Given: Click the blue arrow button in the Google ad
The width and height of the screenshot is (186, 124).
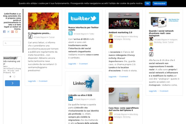Looking at the screenshot, I should [12, 83].
